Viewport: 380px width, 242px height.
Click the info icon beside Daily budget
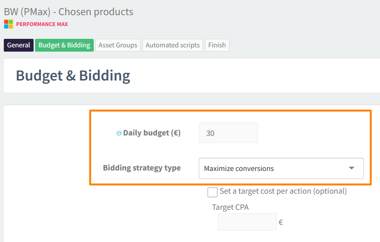click(119, 134)
